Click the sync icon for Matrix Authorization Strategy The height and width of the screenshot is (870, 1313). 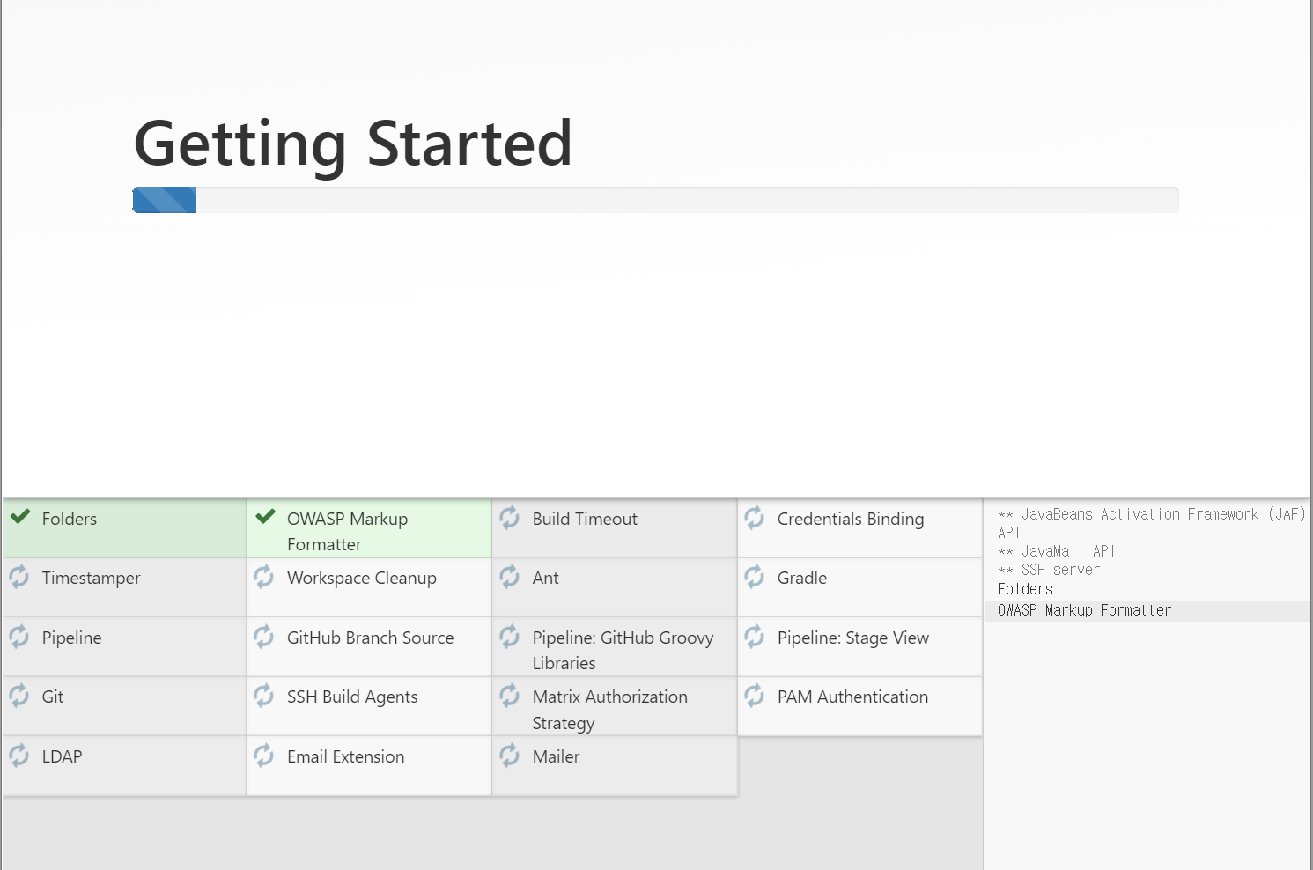[510, 696]
